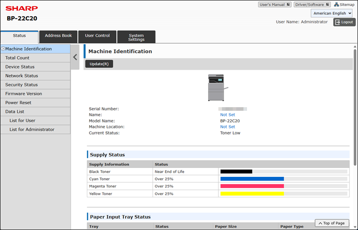Image resolution: width=358 pixels, height=230 pixels.
Task: Open Device Status in the sidebar
Action: (x=35, y=67)
